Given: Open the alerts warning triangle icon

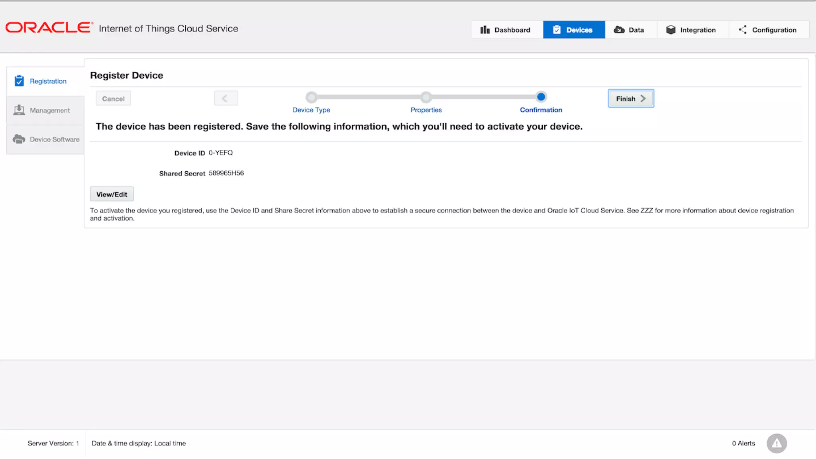Looking at the screenshot, I should click(777, 443).
